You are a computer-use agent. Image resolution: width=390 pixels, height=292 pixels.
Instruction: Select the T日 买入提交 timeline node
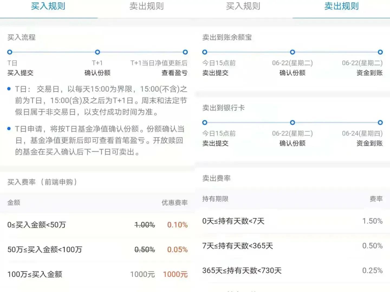click(10, 52)
